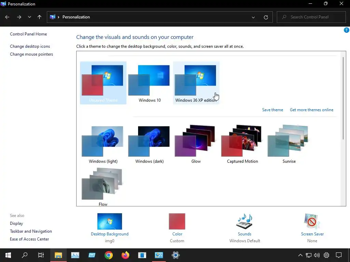
Task: Click Personalization breadcrumb in address bar
Action: click(76, 17)
